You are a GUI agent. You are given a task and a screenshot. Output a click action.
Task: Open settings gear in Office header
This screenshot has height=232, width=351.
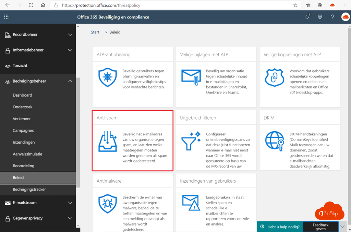pos(320,17)
